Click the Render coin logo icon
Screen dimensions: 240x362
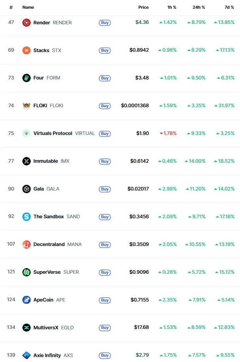coord(27,23)
